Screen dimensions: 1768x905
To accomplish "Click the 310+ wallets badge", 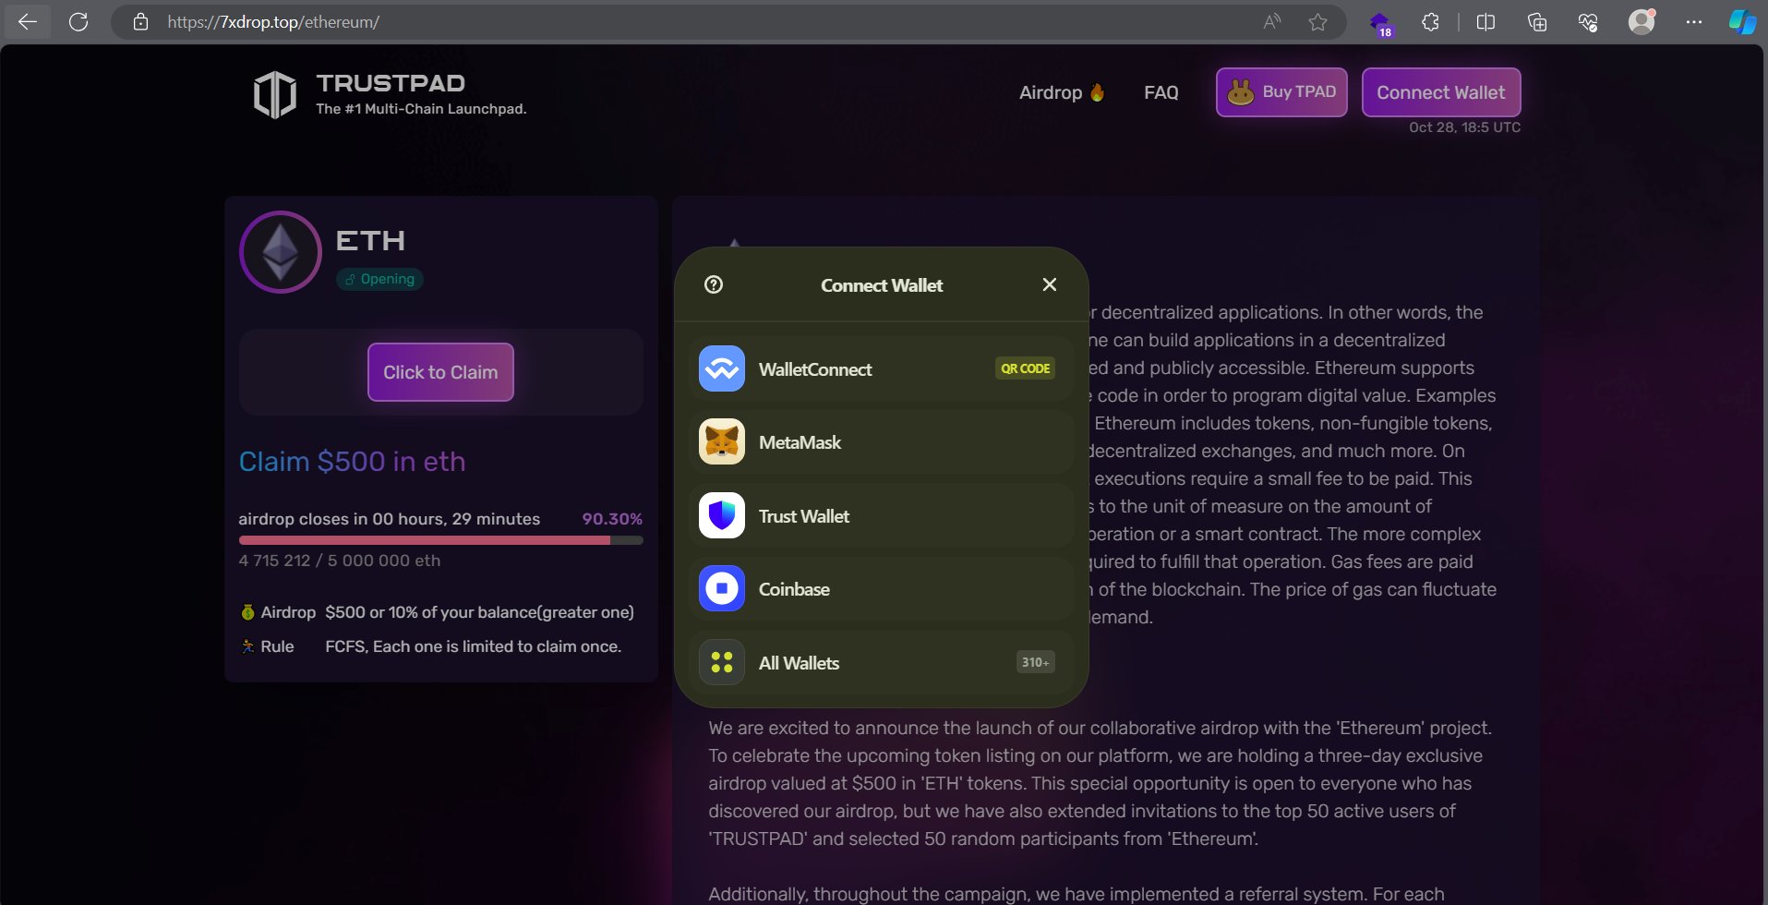I will 1035,662.
